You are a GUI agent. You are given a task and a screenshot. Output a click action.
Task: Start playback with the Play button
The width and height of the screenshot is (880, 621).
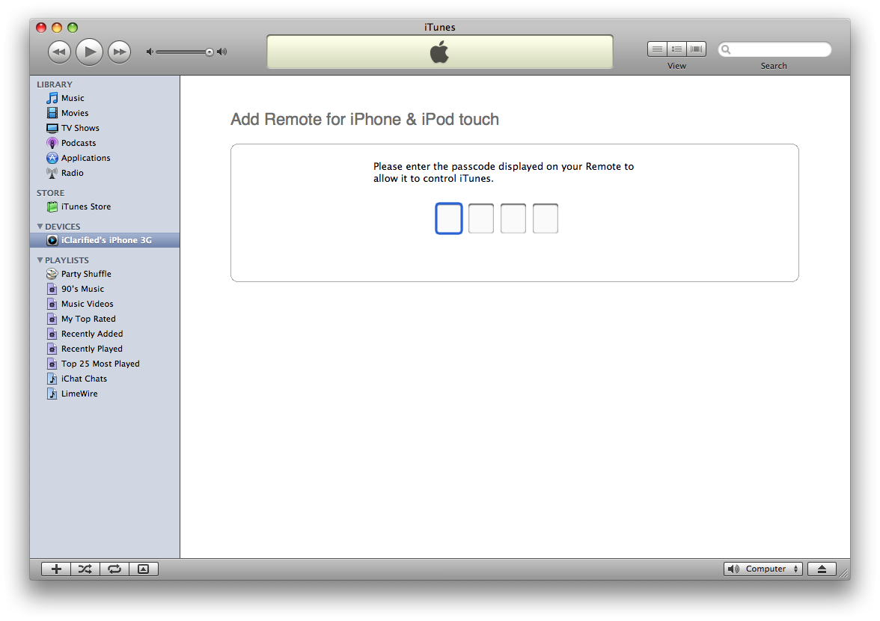tap(89, 52)
